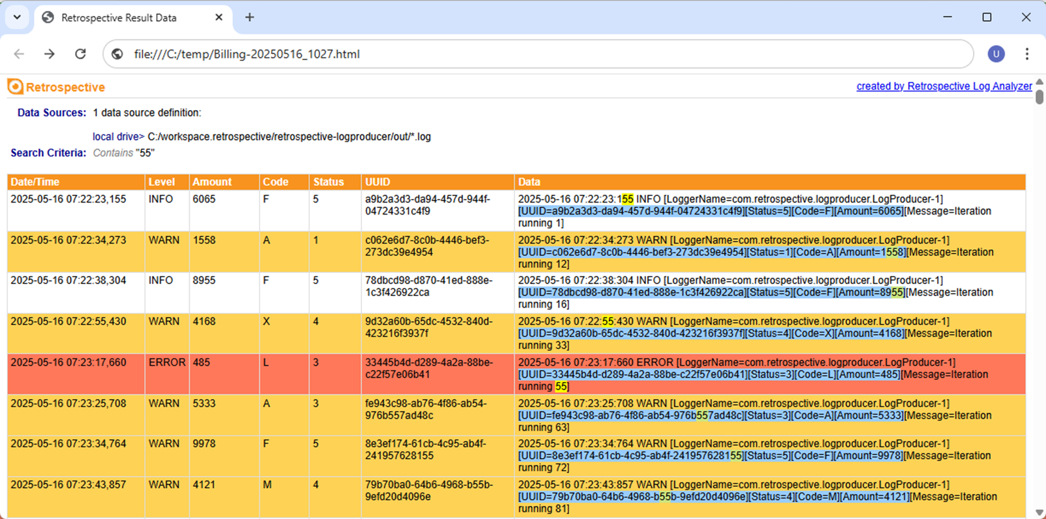Click the Data column header
1046x519 pixels.
tap(770, 182)
